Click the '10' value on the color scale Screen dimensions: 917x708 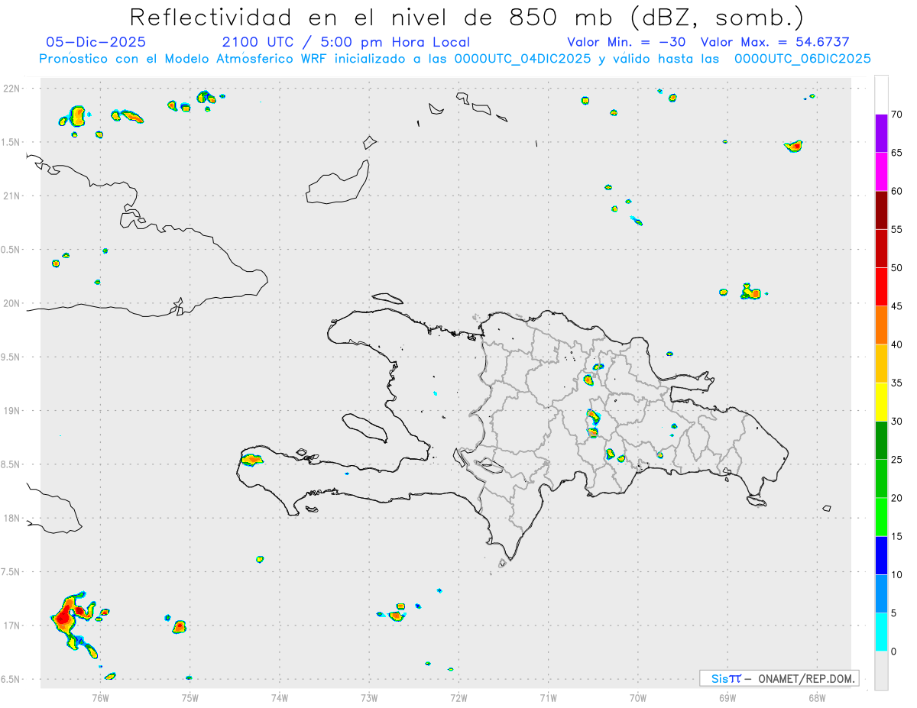pos(896,575)
